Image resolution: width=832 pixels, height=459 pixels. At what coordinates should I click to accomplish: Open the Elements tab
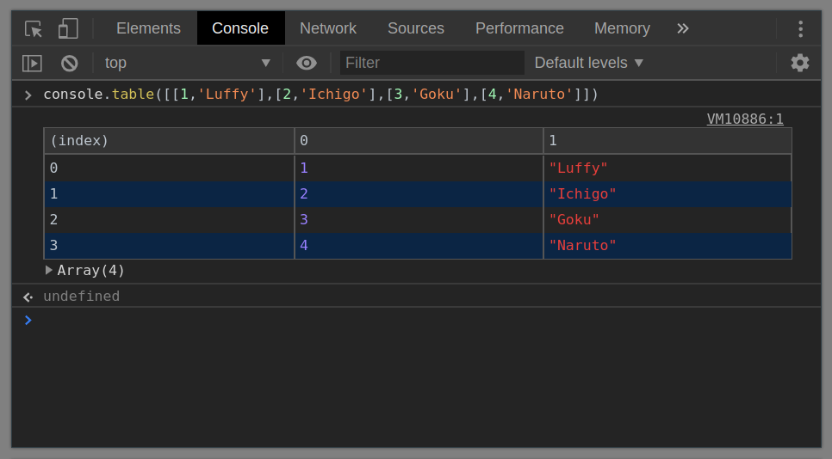[148, 28]
